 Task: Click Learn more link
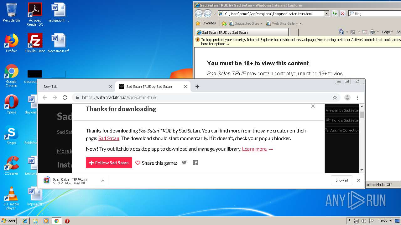tap(254, 149)
